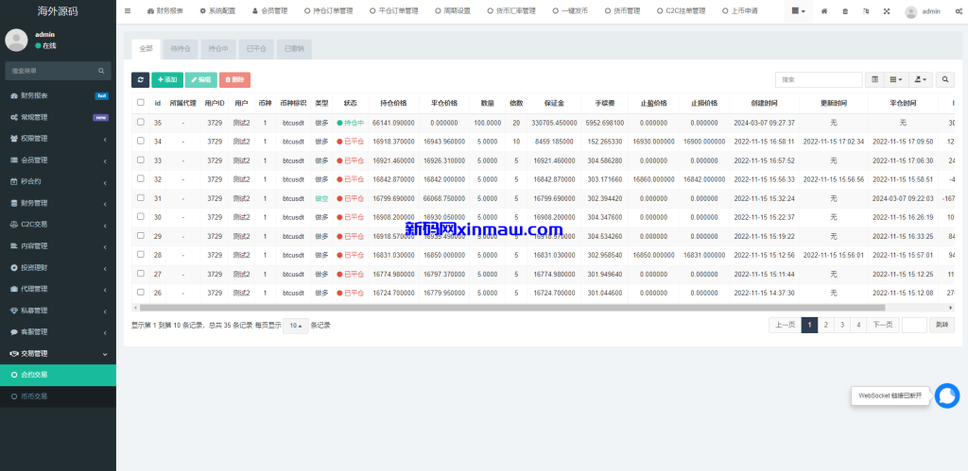Toggle fullscreen icon in top bar

887,11
